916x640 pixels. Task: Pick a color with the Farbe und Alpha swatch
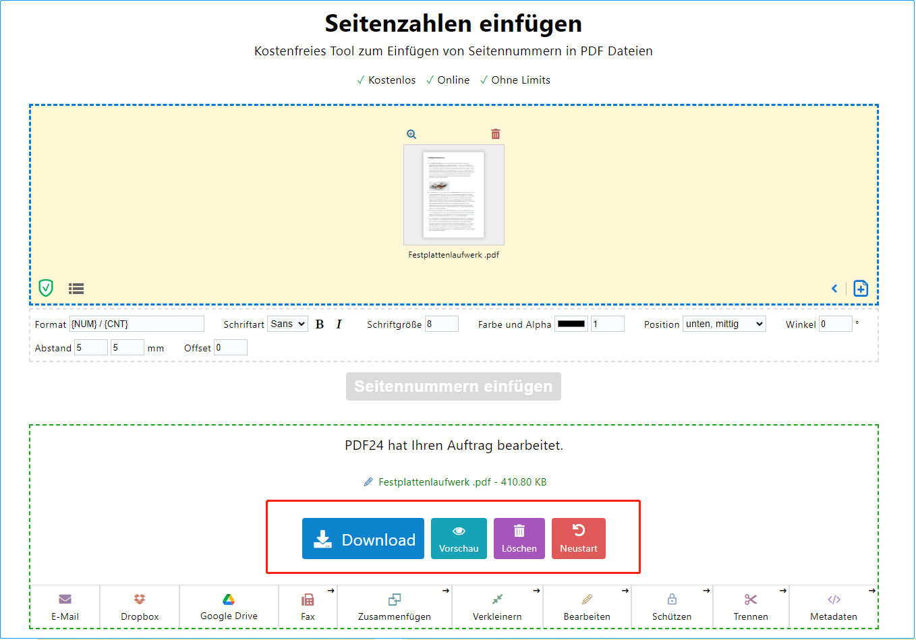click(x=571, y=324)
